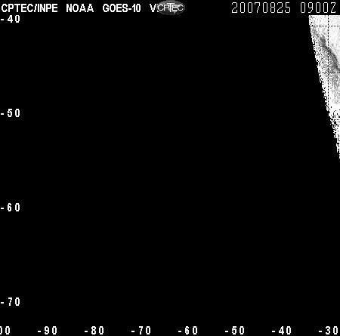
Task: Click the -30 longitude label
Action: [x=329, y=331]
